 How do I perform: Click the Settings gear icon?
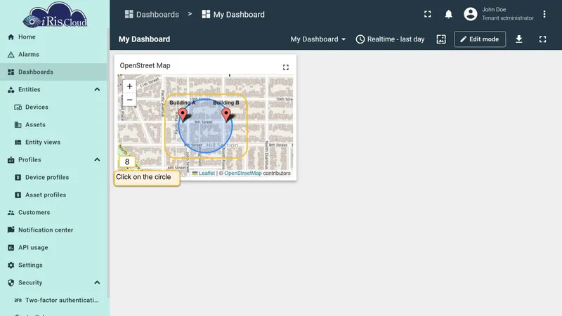point(11,265)
